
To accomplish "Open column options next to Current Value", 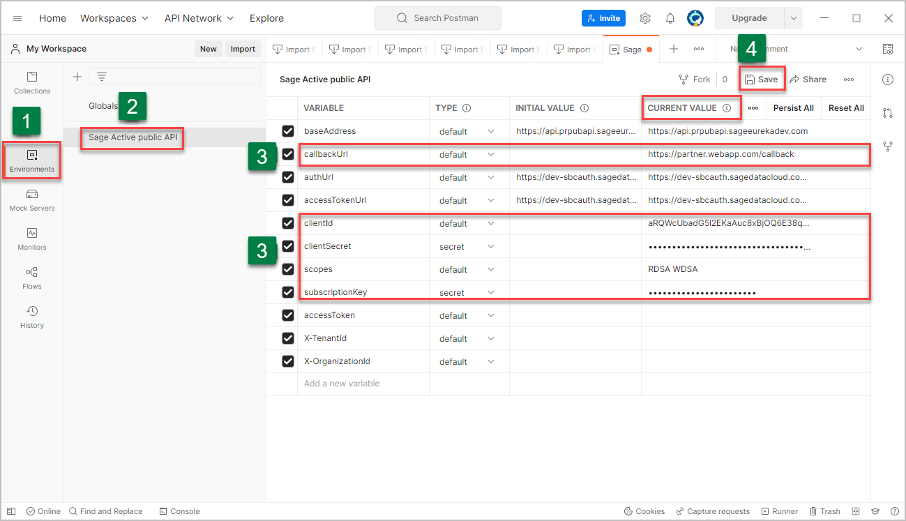I will click(x=753, y=108).
